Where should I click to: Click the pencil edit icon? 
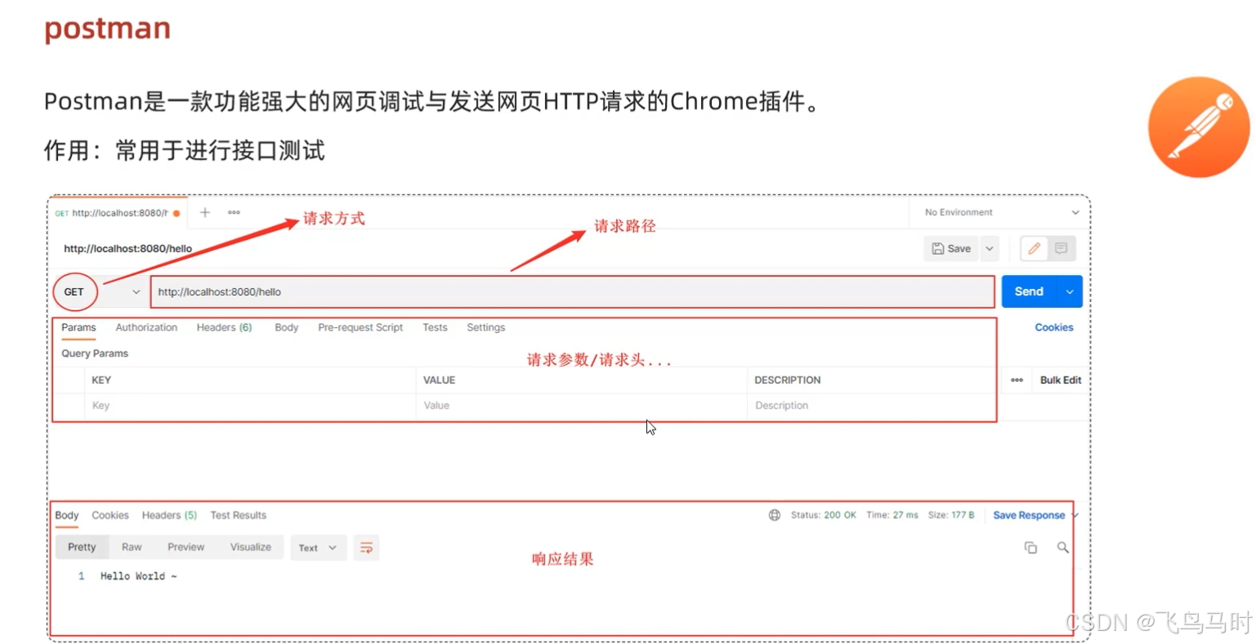(x=1034, y=248)
